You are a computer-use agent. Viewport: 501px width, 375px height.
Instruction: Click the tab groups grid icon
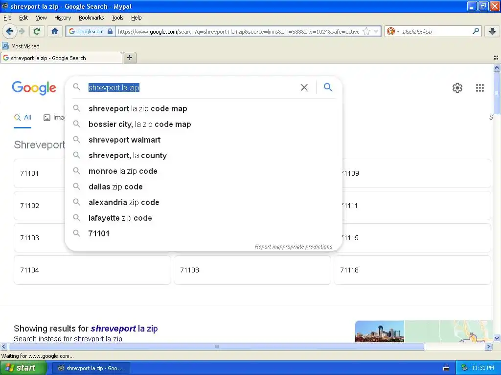pyautogui.click(x=496, y=58)
